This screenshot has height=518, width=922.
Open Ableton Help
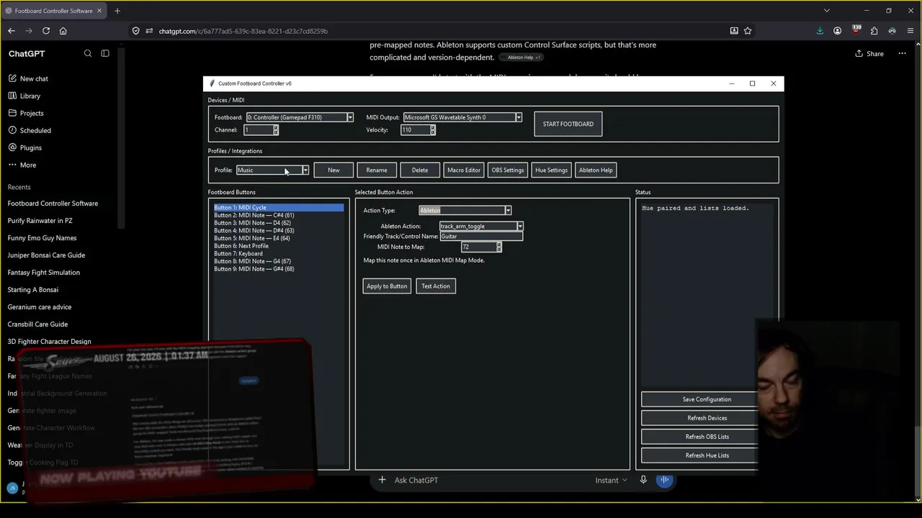(596, 170)
